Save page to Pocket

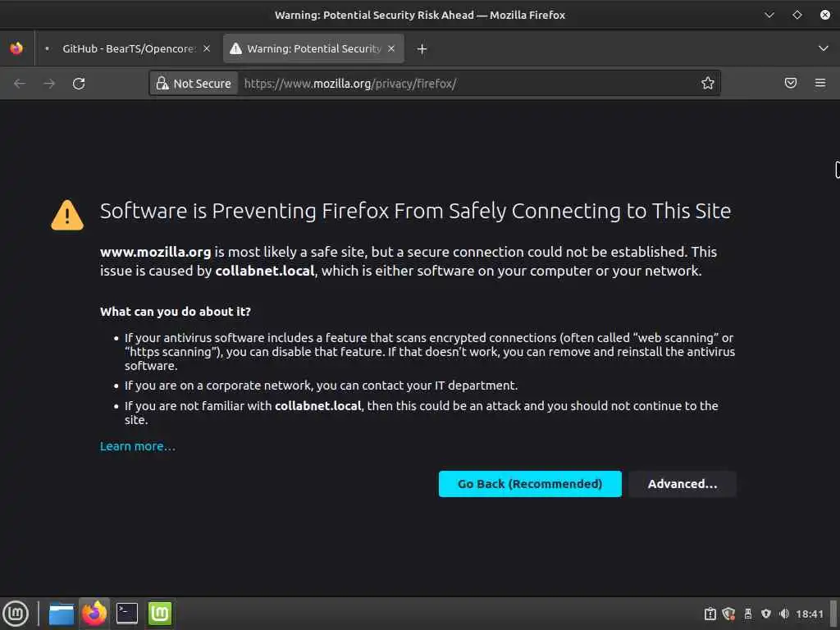[x=791, y=83]
